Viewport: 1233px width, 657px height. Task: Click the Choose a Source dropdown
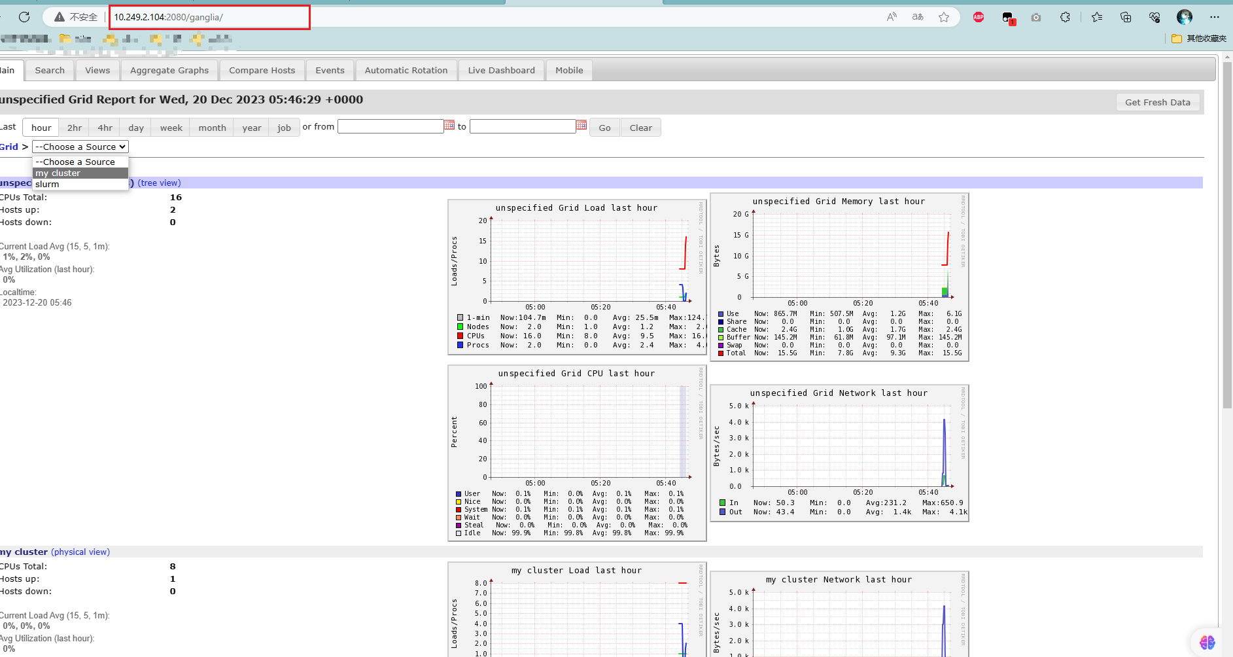(80, 147)
